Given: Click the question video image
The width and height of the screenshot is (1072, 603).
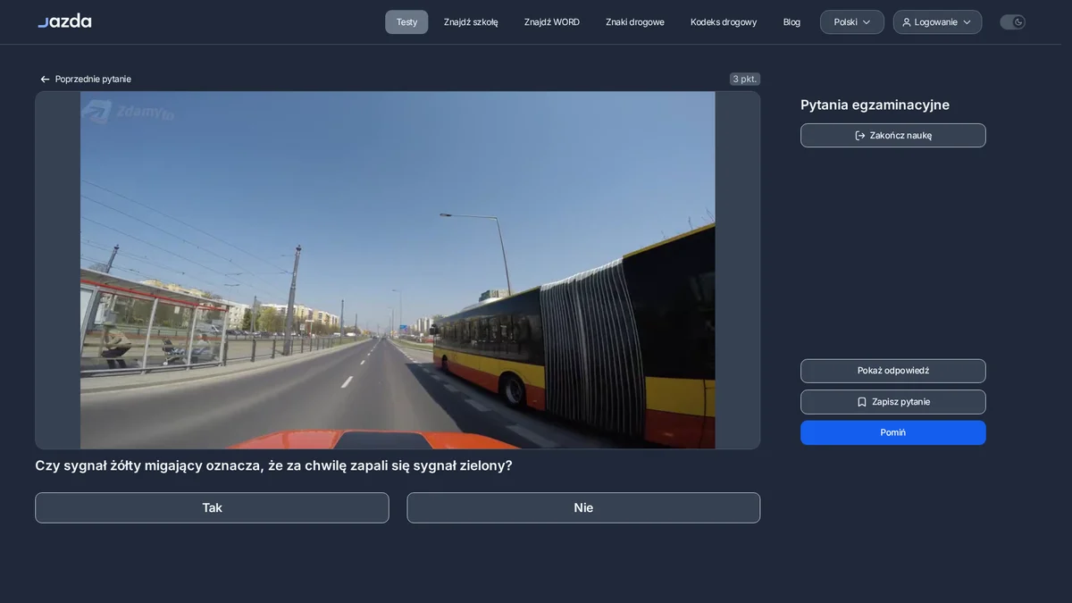Looking at the screenshot, I should click(x=398, y=270).
